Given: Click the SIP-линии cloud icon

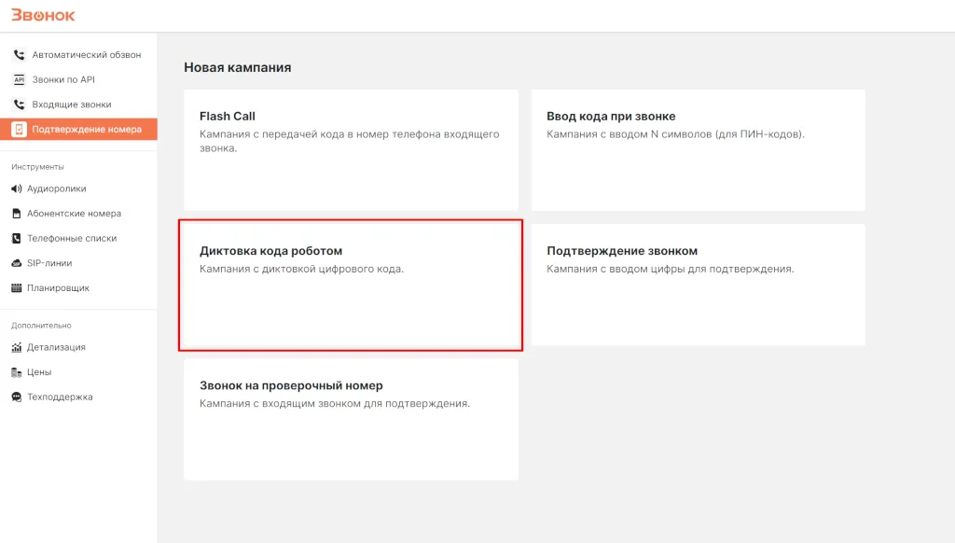Looking at the screenshot, I should tap(16, 263).
